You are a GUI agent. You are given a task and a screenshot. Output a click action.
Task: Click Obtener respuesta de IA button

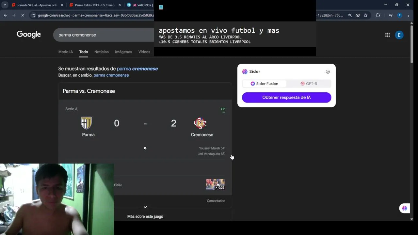[286, 97]
